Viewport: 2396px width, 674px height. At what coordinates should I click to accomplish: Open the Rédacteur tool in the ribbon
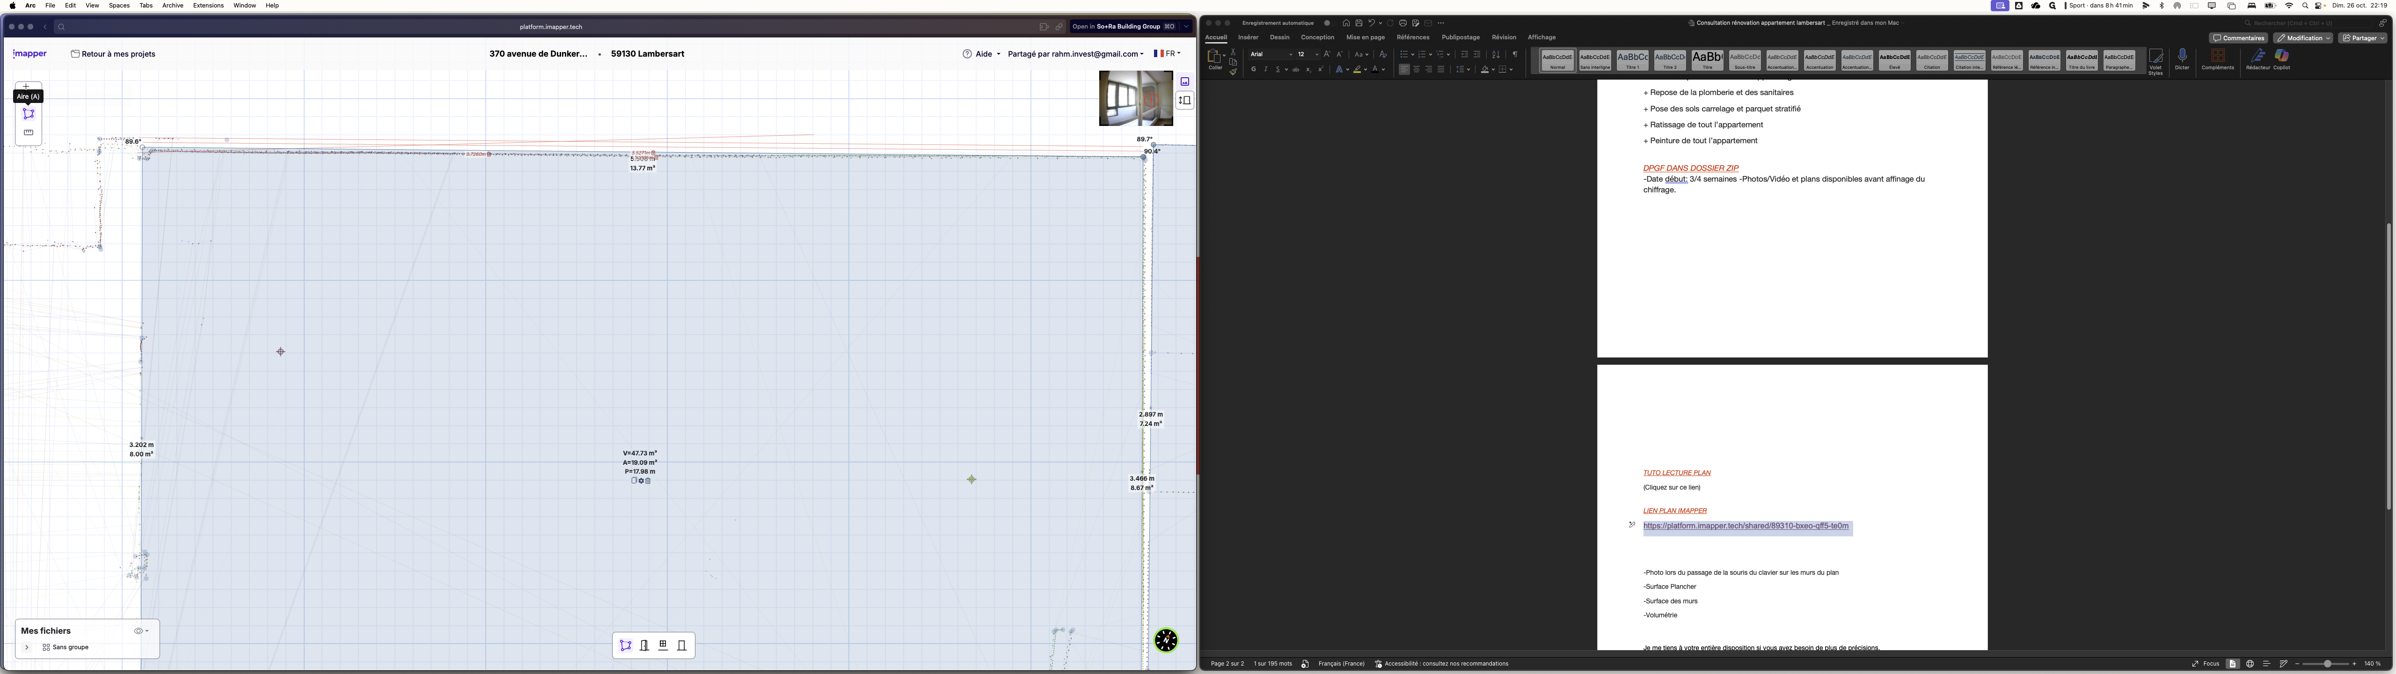coord(2257,59)
